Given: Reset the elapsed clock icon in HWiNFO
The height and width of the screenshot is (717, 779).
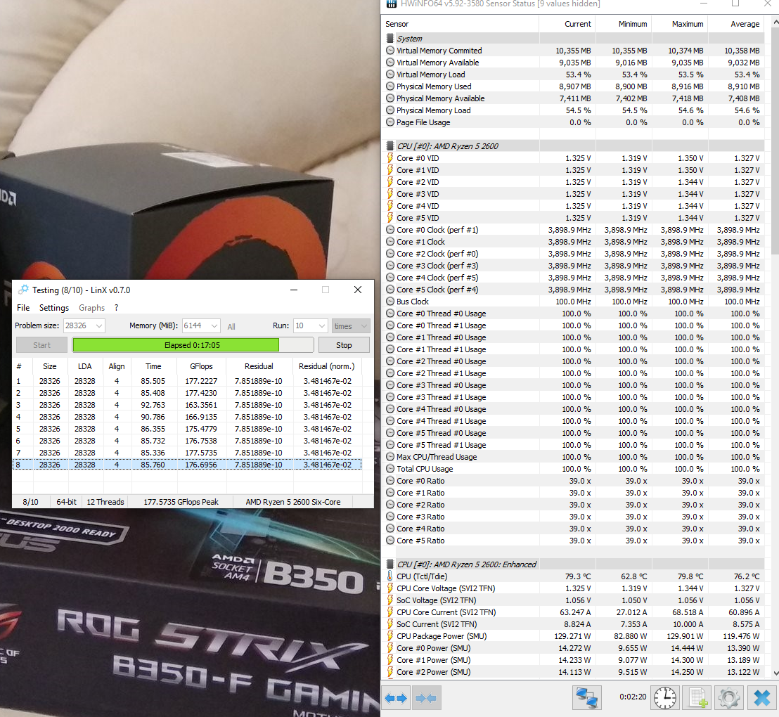Looking at the screenshot, I should (x=664, y=697).
